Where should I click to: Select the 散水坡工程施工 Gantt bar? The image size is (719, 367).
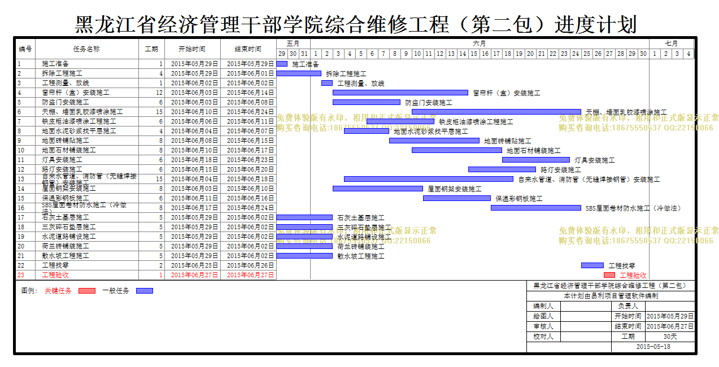coord(304,256)
